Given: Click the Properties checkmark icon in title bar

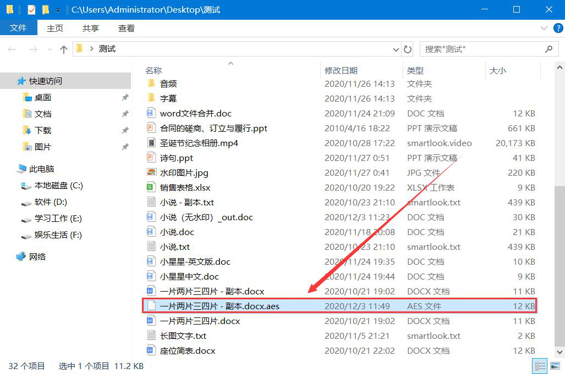Looking at the screenshot, I should pyautogui.click(x=32, y=10).
